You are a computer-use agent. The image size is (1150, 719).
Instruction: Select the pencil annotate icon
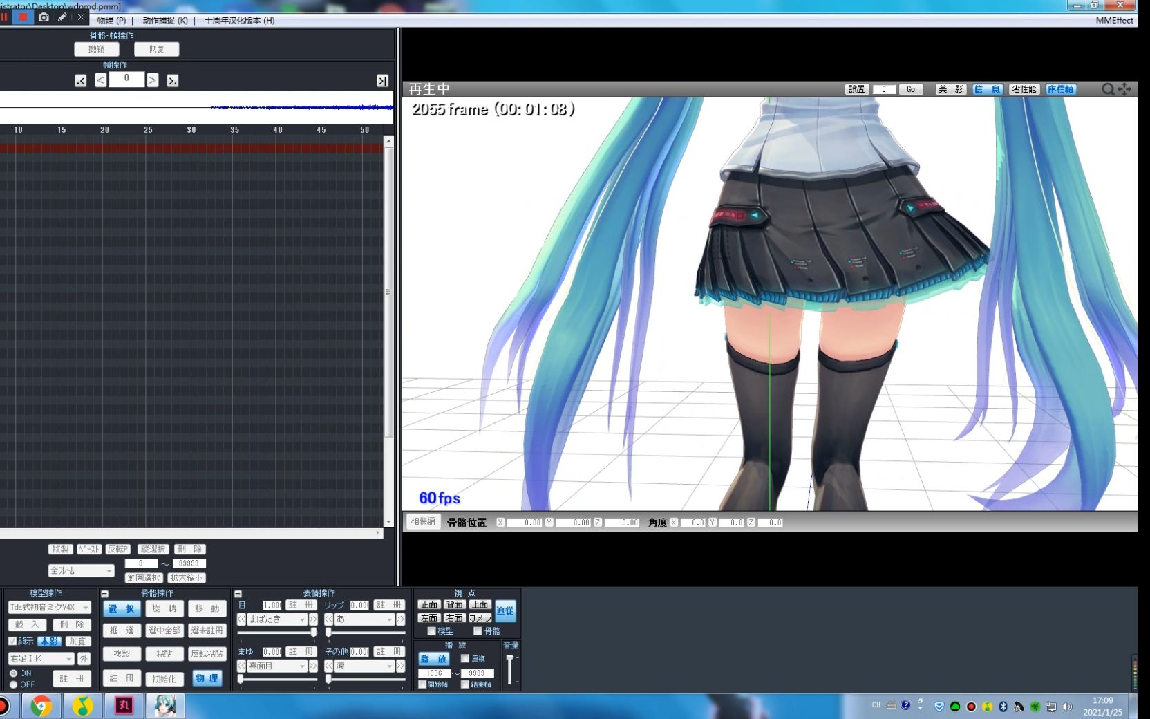(x=62, y=17)
